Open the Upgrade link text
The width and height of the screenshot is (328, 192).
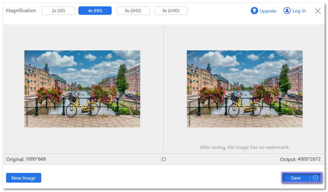click(268, 11)
